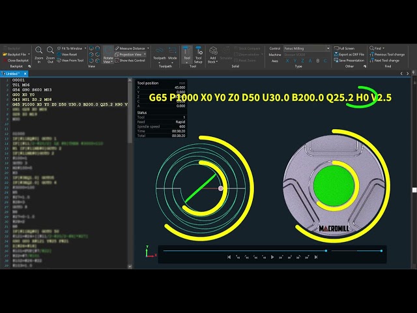This screenshot has width=417, height=313.
Task: Click Save Presentation
Action: (349, 61)
